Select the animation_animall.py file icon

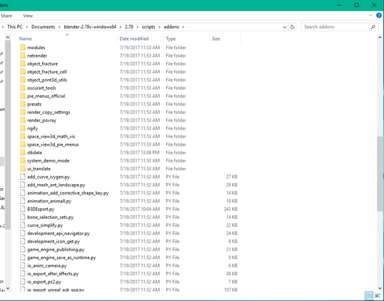23,201
